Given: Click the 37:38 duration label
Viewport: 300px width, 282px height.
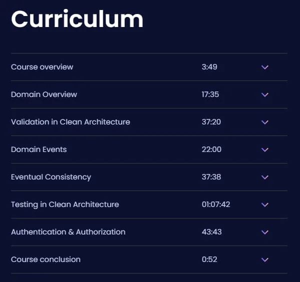Looking at the screenshot, I should tap(211, 177).
